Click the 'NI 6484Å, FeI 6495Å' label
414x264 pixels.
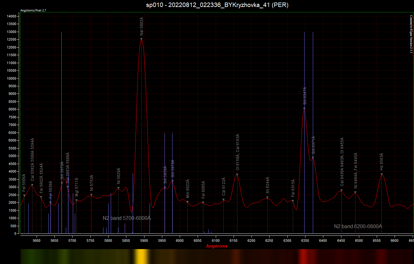[356, 171]
